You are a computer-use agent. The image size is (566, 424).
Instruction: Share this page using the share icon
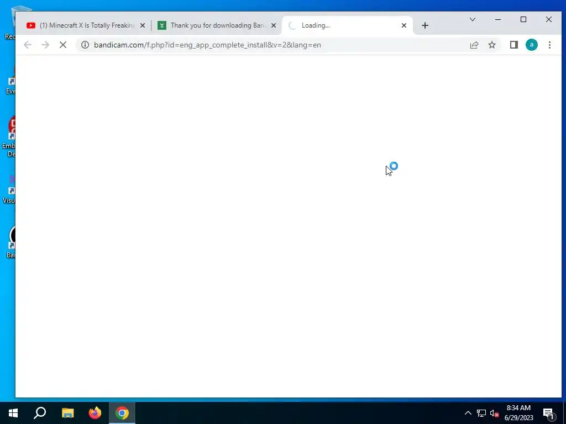[x=474, y=45]
